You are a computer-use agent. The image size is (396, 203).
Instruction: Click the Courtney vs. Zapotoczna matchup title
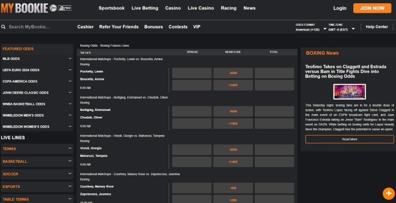click(130, 174)
